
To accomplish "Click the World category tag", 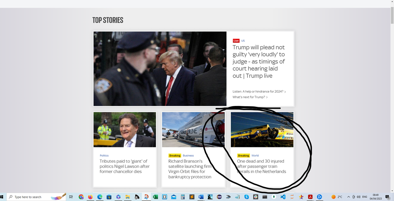I will tap(255, 156).
